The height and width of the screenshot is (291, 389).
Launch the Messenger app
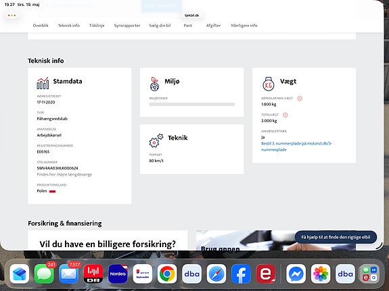(296, 273)
